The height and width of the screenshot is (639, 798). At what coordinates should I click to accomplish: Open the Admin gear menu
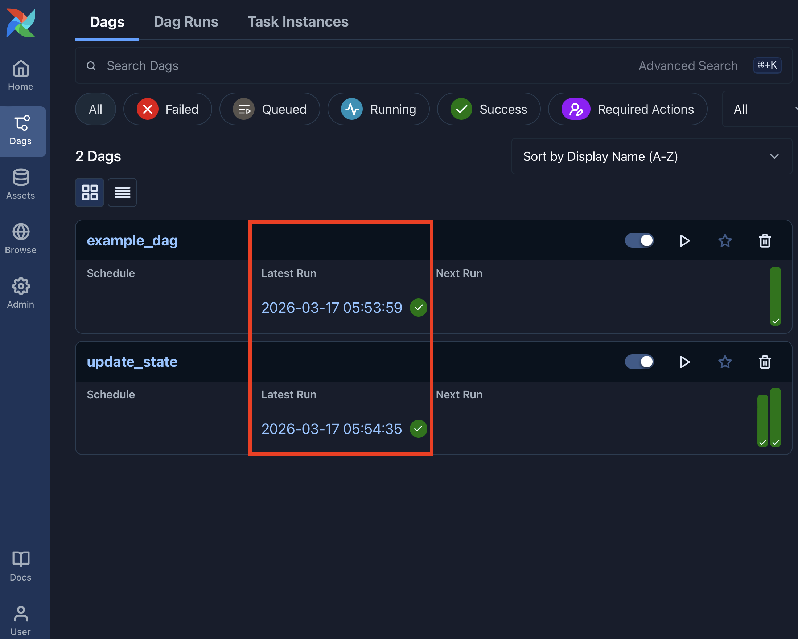tap(21, 293)
